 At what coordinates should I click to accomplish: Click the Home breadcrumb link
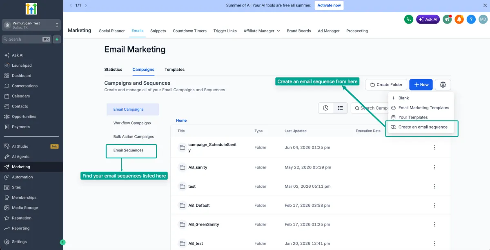coord(181,121)
